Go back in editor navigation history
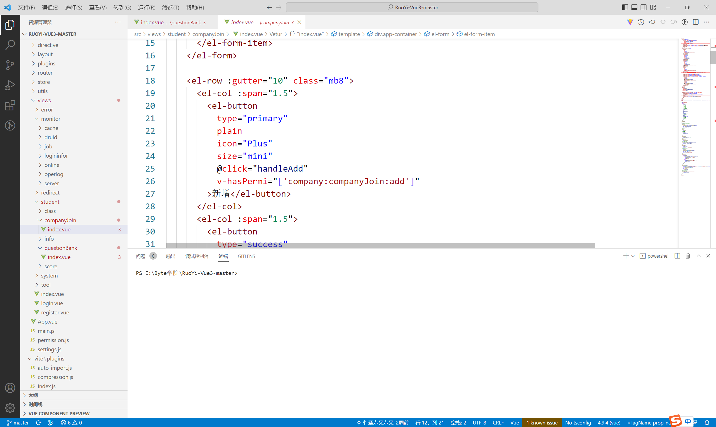The width and height of the screenshot is (716, 427). click(x=269, y=8)
